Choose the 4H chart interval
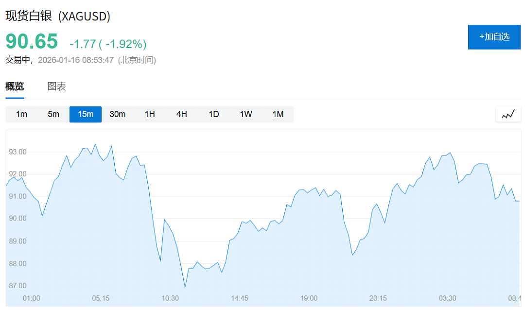The height and width of the screenshot is (310, 525). click(181, 114)
